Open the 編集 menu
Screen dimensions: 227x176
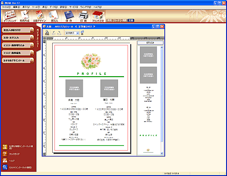point(16,7)
